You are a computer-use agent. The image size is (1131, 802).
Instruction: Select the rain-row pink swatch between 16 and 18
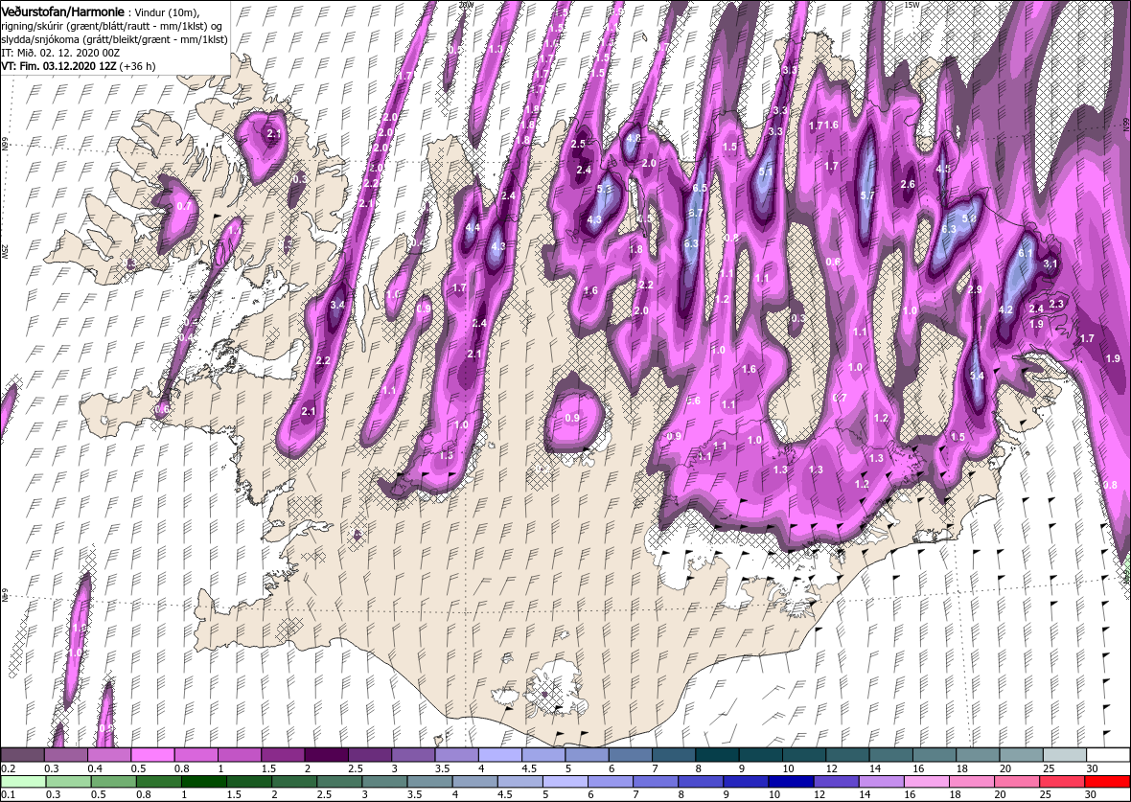pos(926,782)
